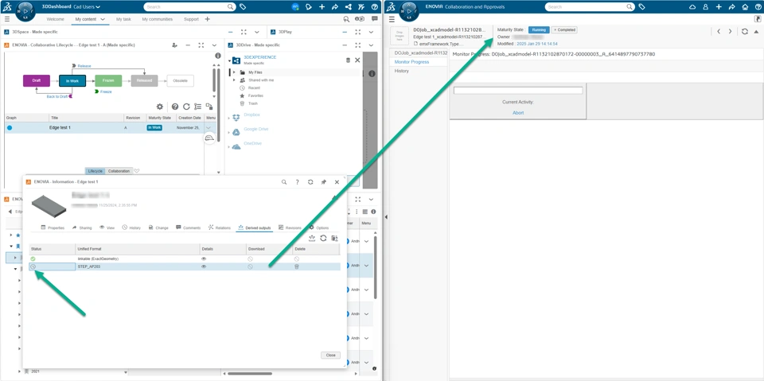Collapse the 3DEXPERIENCE drive node arrow
The width and height of the screenshot is (764, 381).
pos(229,61)
